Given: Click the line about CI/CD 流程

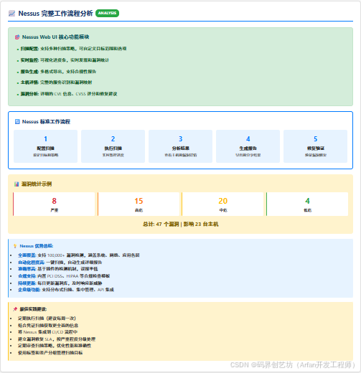Looking at the screenshot, I should click(x=47, y=332).
